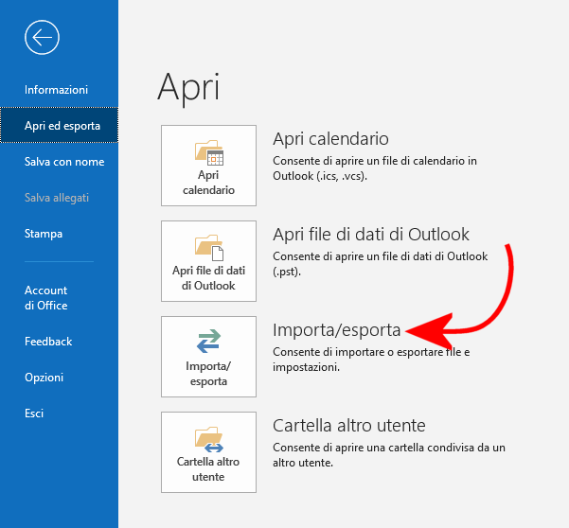Click the Importa/esporta tile button

(208, 357)
